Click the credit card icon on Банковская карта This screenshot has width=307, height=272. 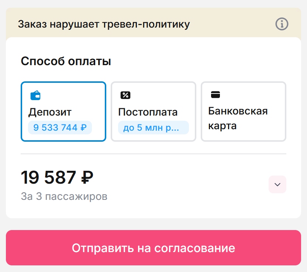tap(215, 95)
